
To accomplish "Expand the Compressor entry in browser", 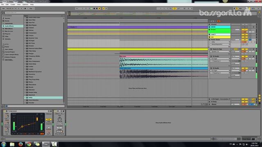I will pos(25,33).
